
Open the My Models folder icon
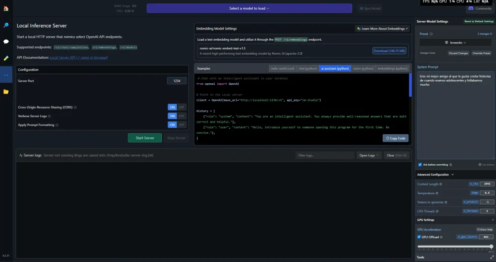coord(6,92)
